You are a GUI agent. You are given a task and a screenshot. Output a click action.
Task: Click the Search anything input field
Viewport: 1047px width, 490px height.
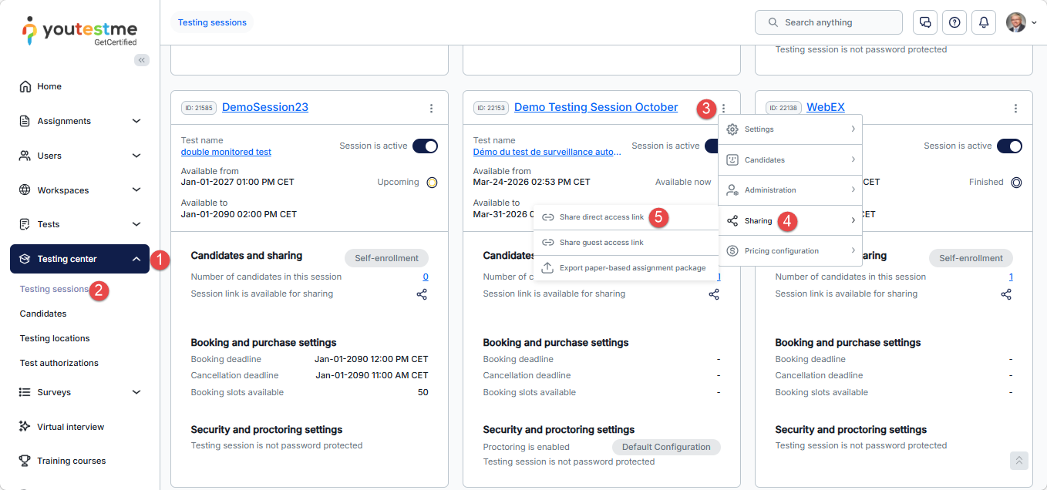(x=828, y=22)
